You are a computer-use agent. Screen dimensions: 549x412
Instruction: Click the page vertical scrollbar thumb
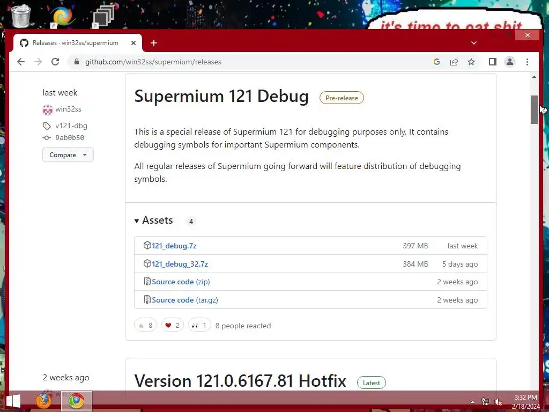(534, 109)
